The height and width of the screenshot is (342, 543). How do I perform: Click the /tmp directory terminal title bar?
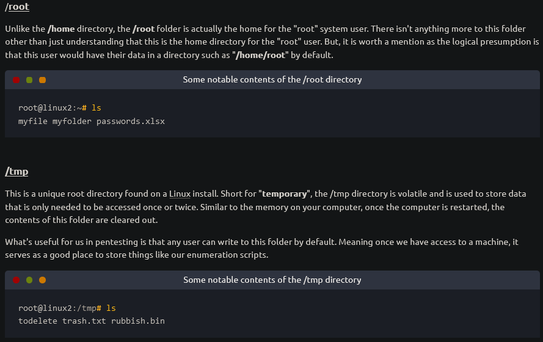(272, 280)
